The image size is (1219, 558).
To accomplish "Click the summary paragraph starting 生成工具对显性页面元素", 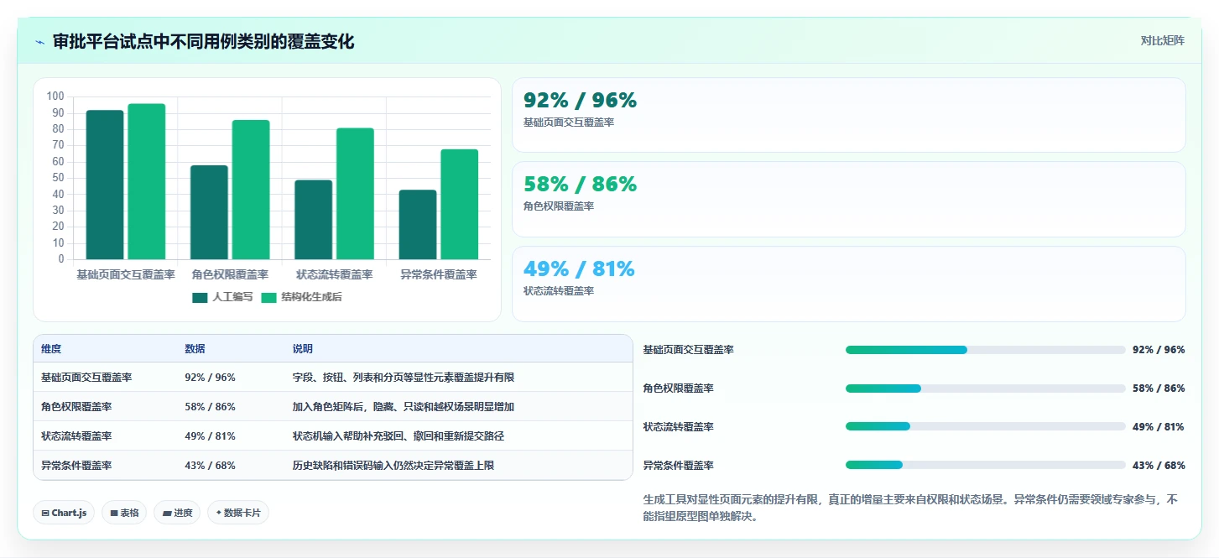I will pyautogui.click(x=910, y=508).
